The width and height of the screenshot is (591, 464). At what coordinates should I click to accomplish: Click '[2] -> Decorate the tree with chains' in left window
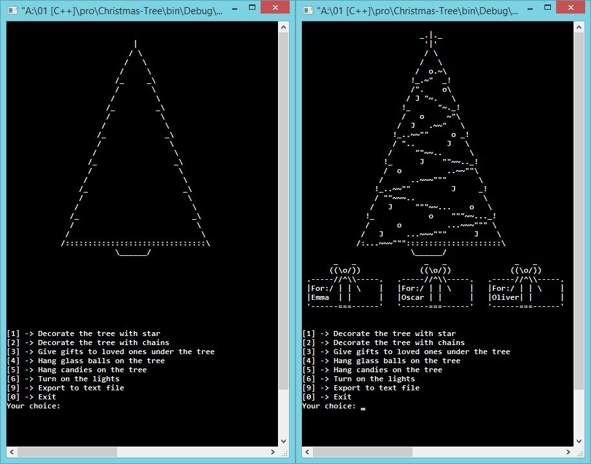[x=88, y=343]
